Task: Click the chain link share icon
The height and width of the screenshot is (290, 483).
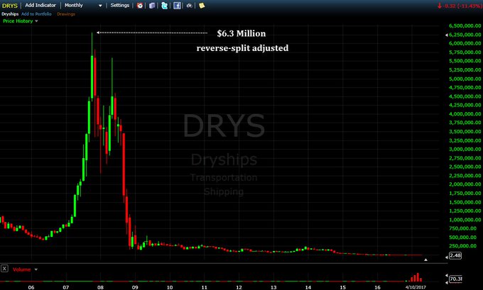Action: [190, 6]
